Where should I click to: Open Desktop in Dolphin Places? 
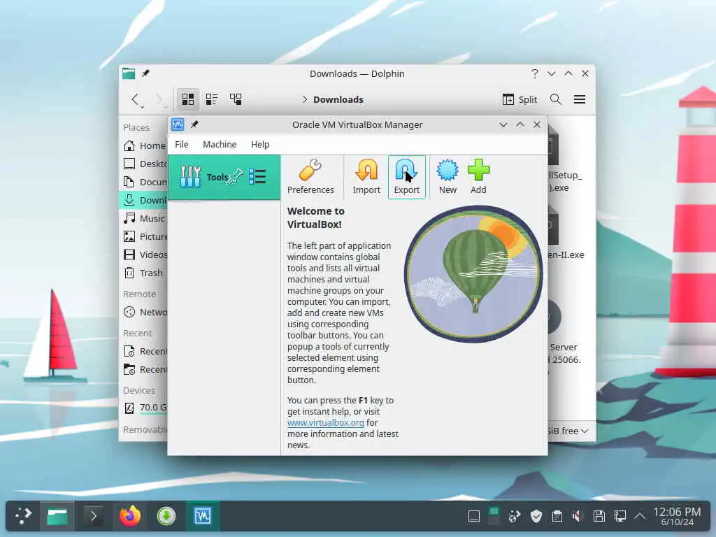pyautogui.click(x=144, y=164)
